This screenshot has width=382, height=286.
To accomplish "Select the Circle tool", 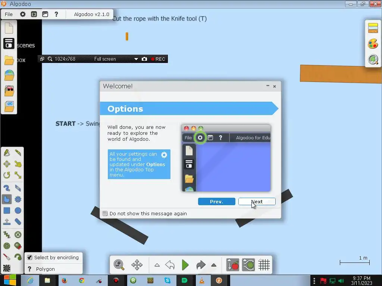I will click(18, 211).
